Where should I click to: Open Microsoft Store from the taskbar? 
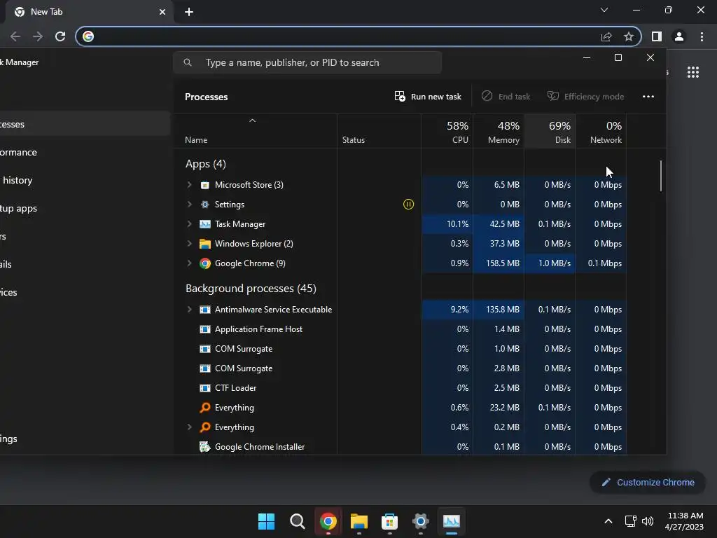click(389, 521)
